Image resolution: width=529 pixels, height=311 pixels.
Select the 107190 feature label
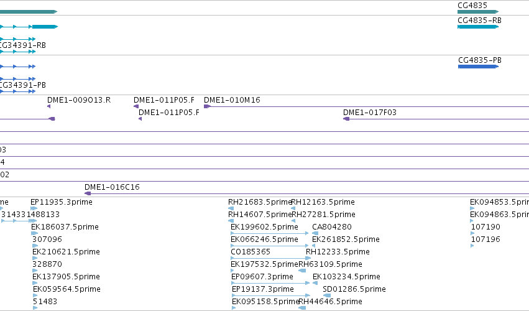[x=485, y=227]
